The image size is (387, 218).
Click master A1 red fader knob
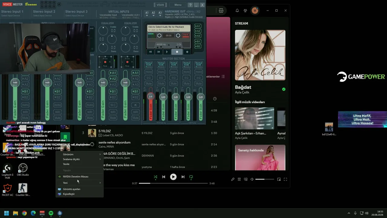151,96
